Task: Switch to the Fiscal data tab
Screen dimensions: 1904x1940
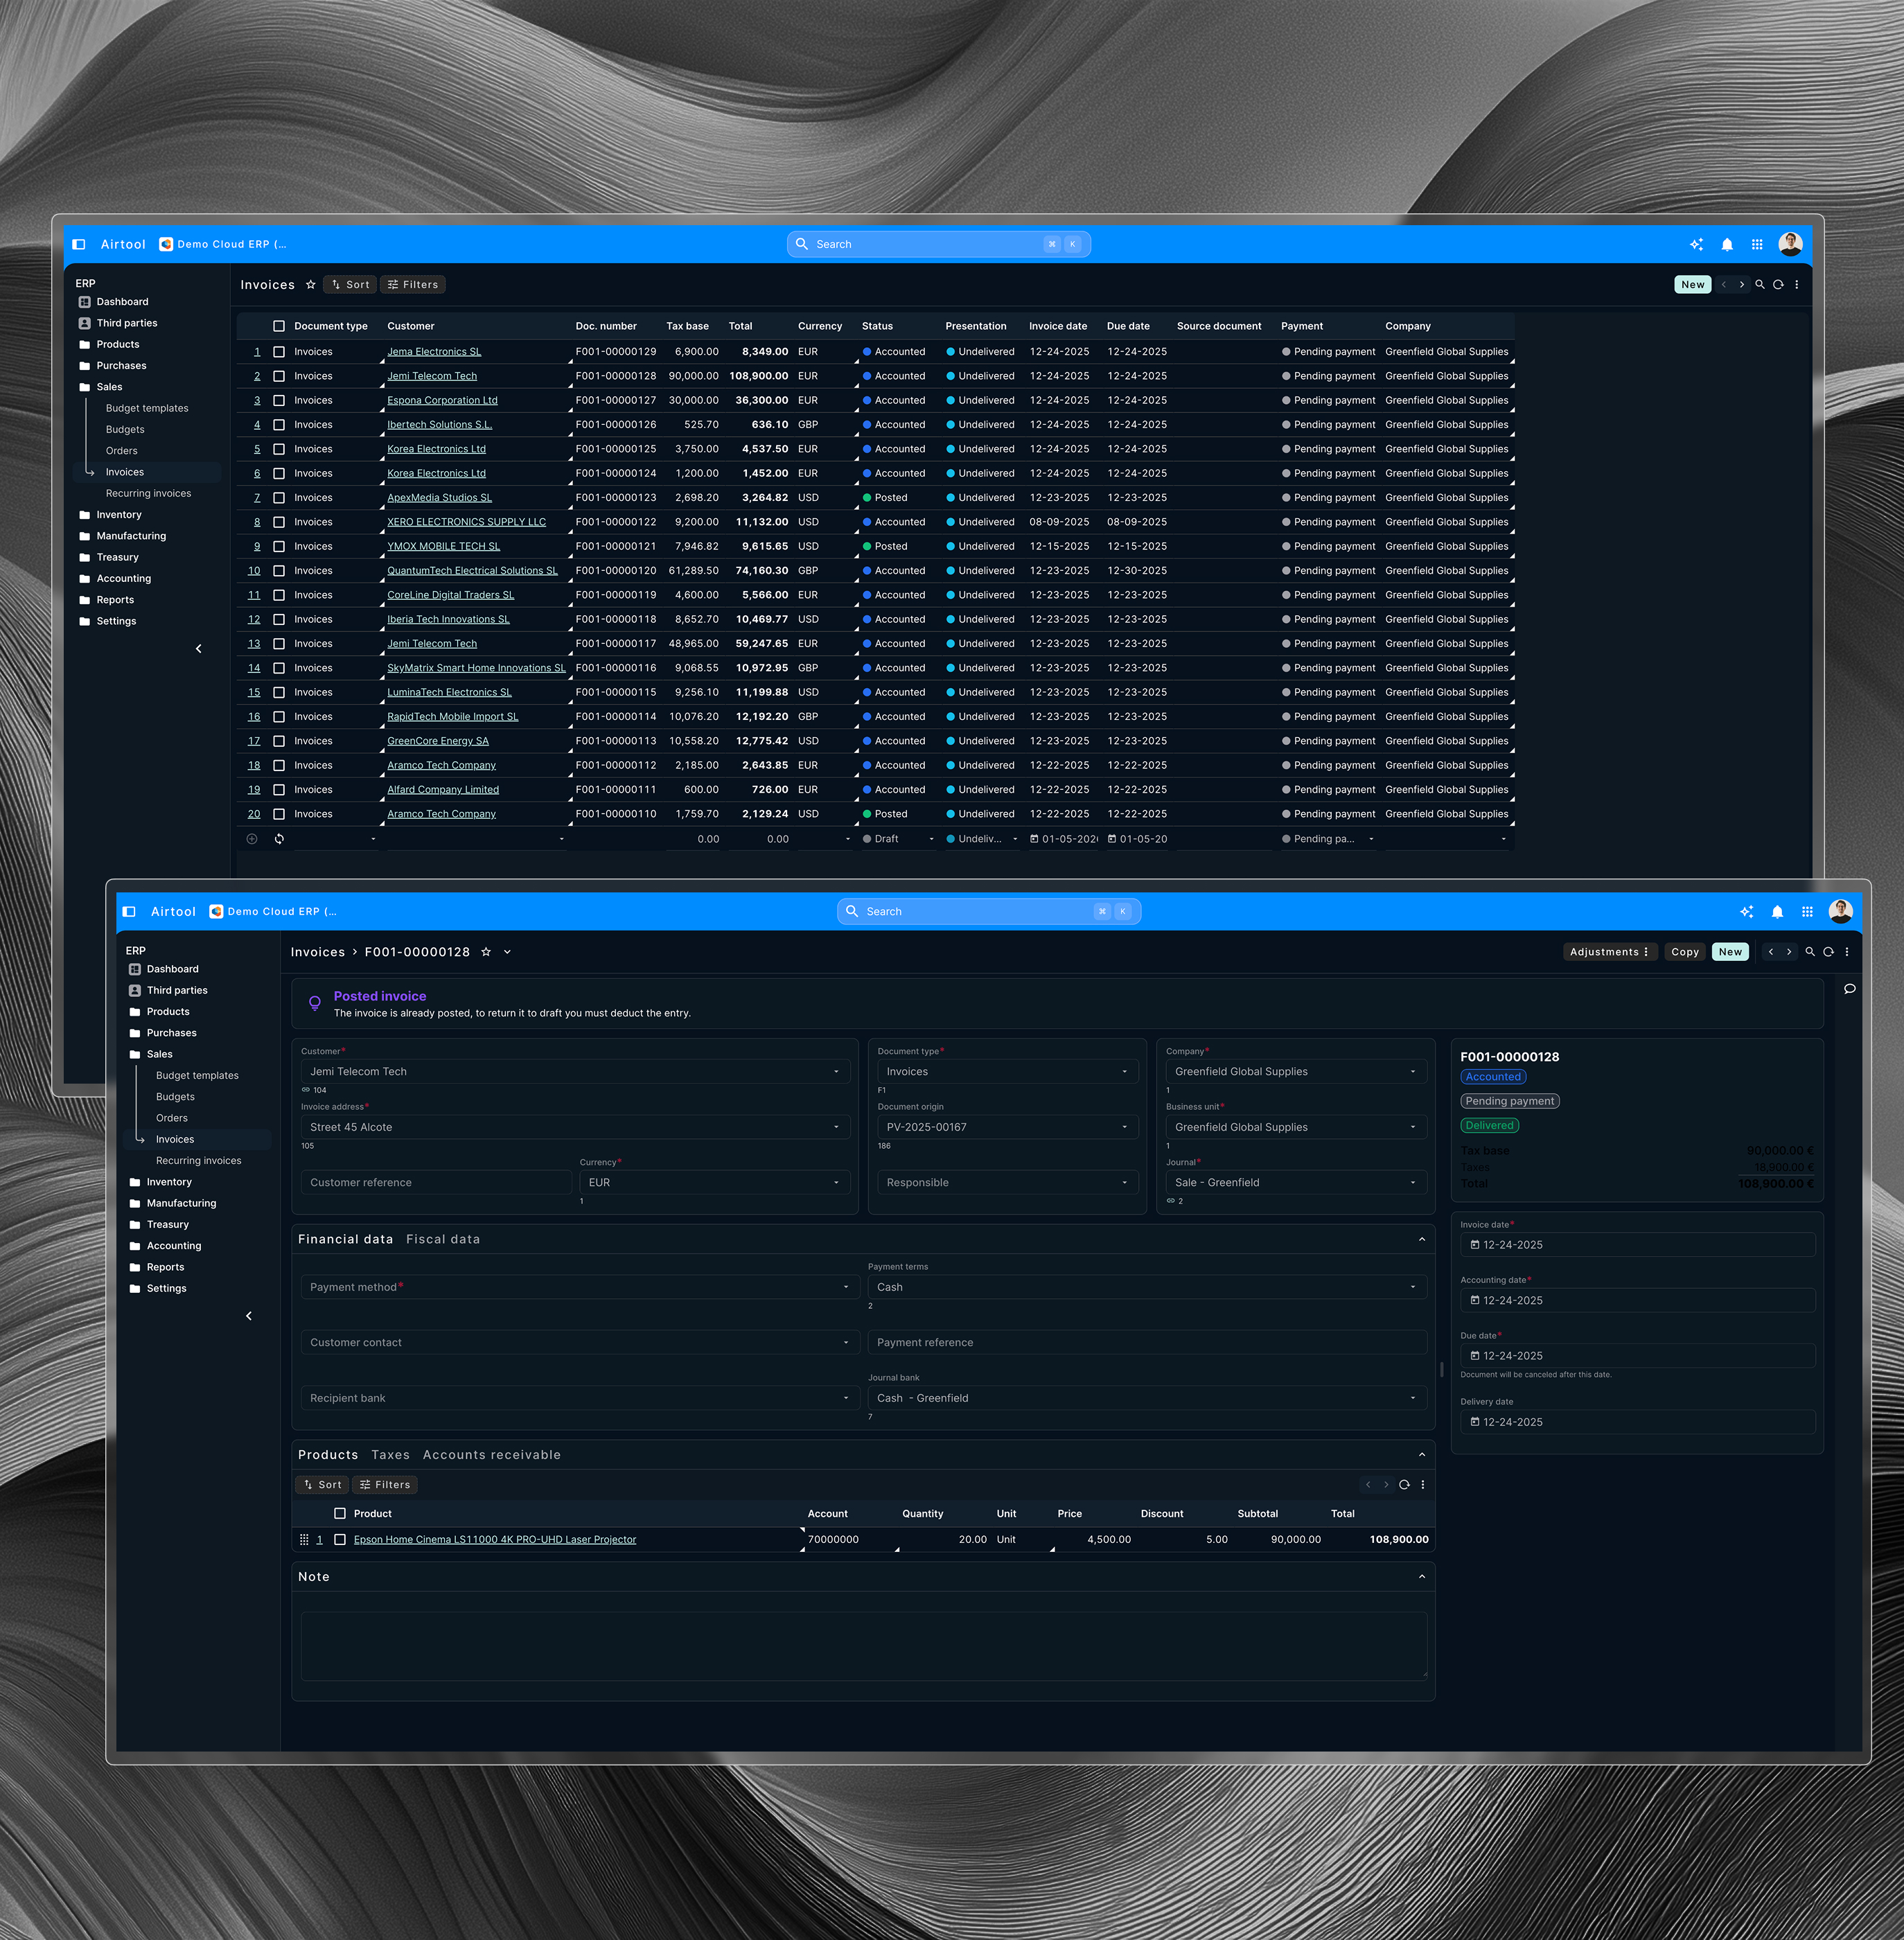Action: coord(443,1240)
